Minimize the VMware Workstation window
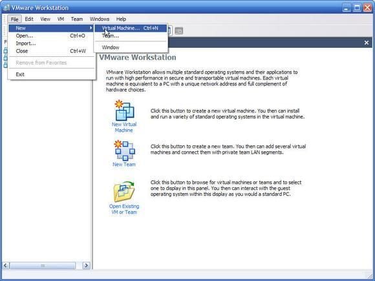This screenshot has width=375, height=281. (x=347, y=8)
